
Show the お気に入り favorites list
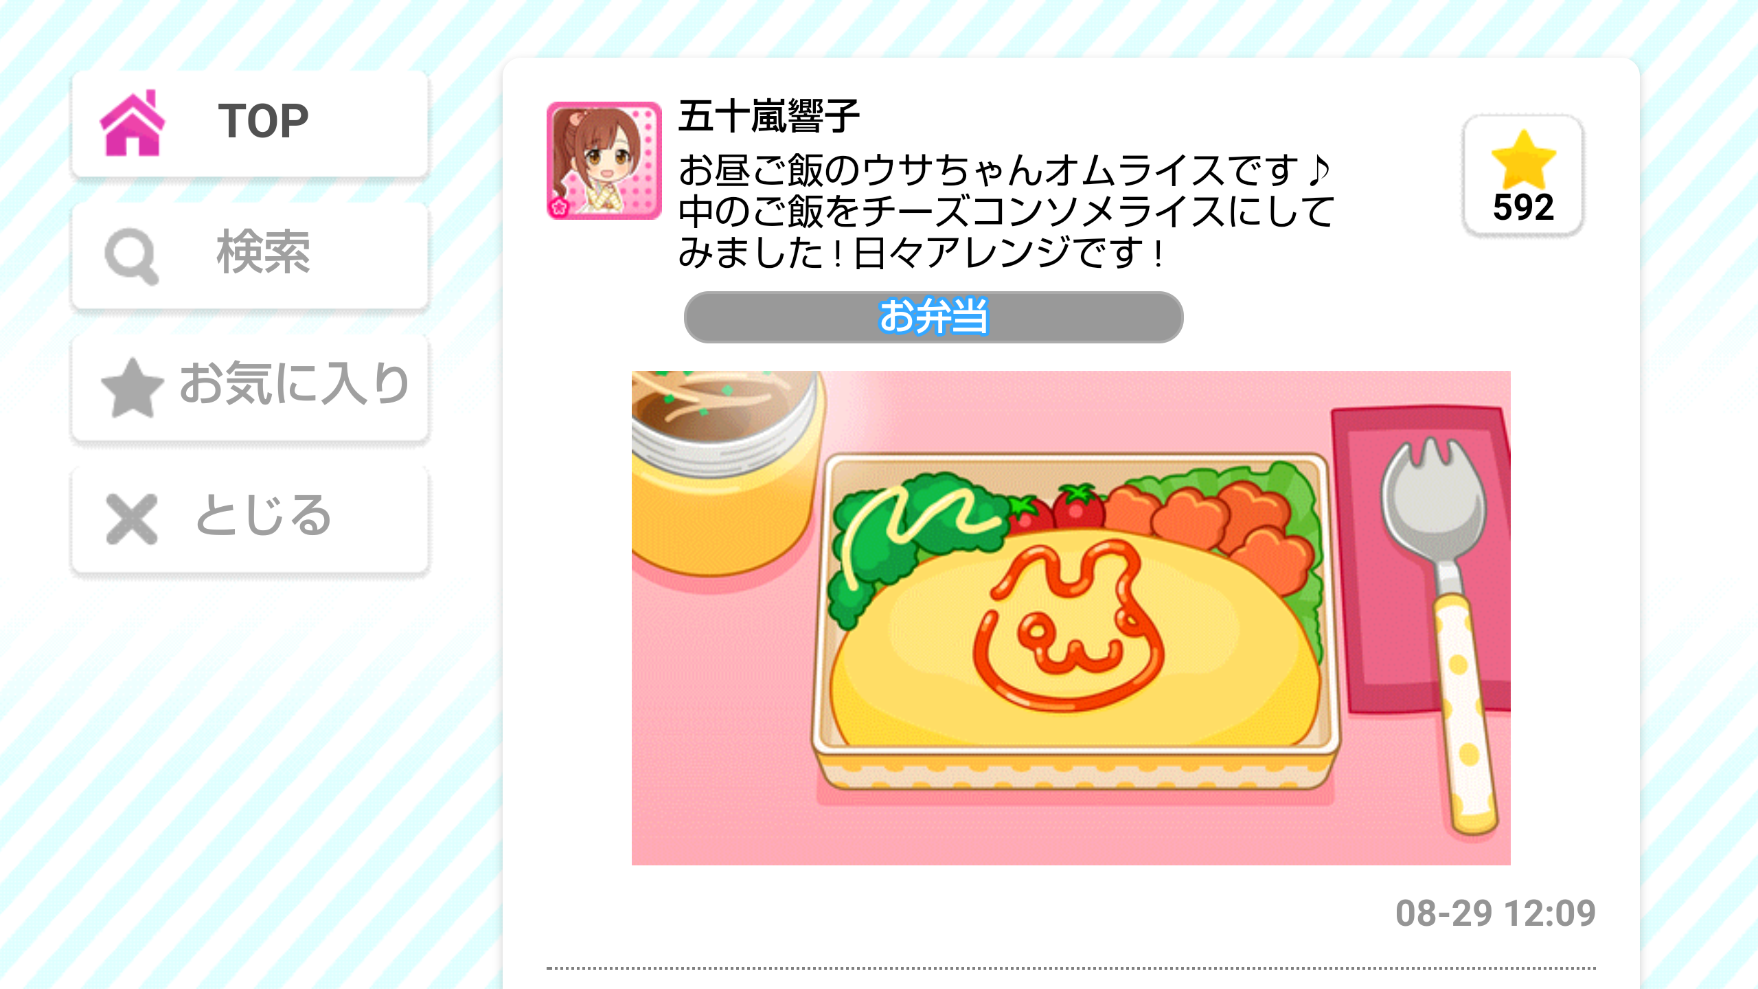pyautogui.click(x=250, y=387)
